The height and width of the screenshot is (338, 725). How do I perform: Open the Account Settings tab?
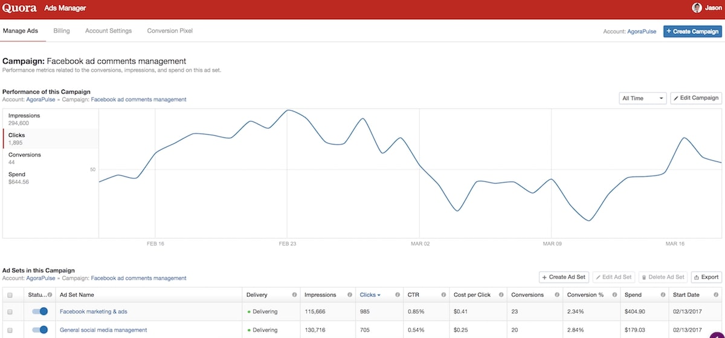pos(108,31)
